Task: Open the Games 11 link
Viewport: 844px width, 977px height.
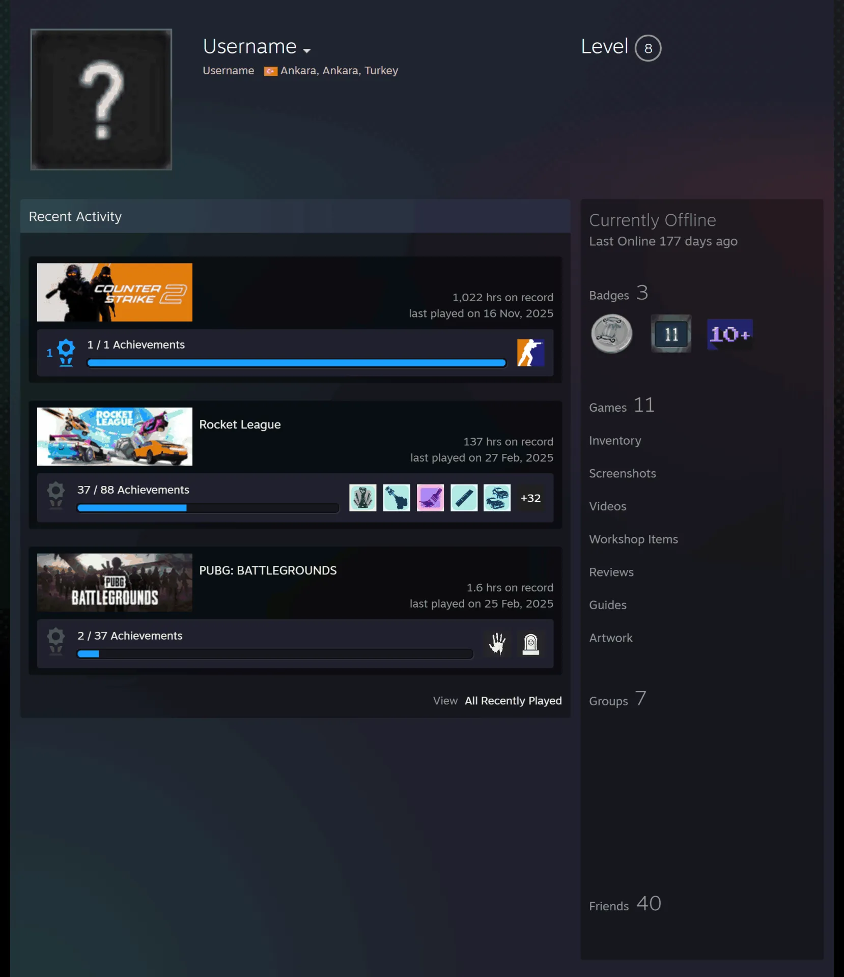Action: 622,406
